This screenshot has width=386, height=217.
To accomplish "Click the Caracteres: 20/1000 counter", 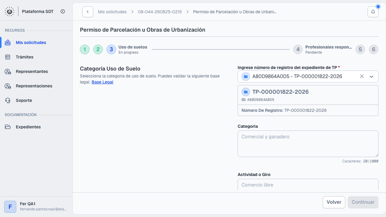I will [x=360, y=161].
